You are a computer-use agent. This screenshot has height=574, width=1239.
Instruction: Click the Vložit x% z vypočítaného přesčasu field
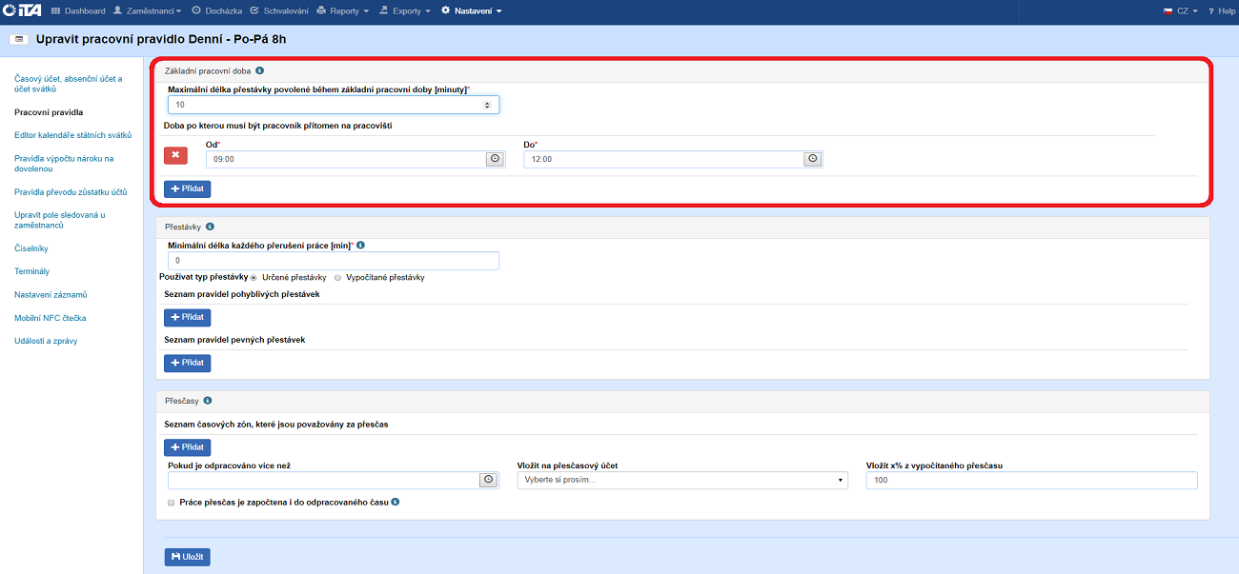(x=1031, y=481)
